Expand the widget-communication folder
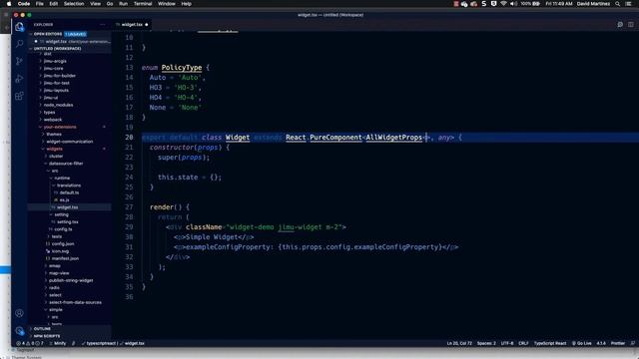This screenshot has height=359, width=639. 70,142
